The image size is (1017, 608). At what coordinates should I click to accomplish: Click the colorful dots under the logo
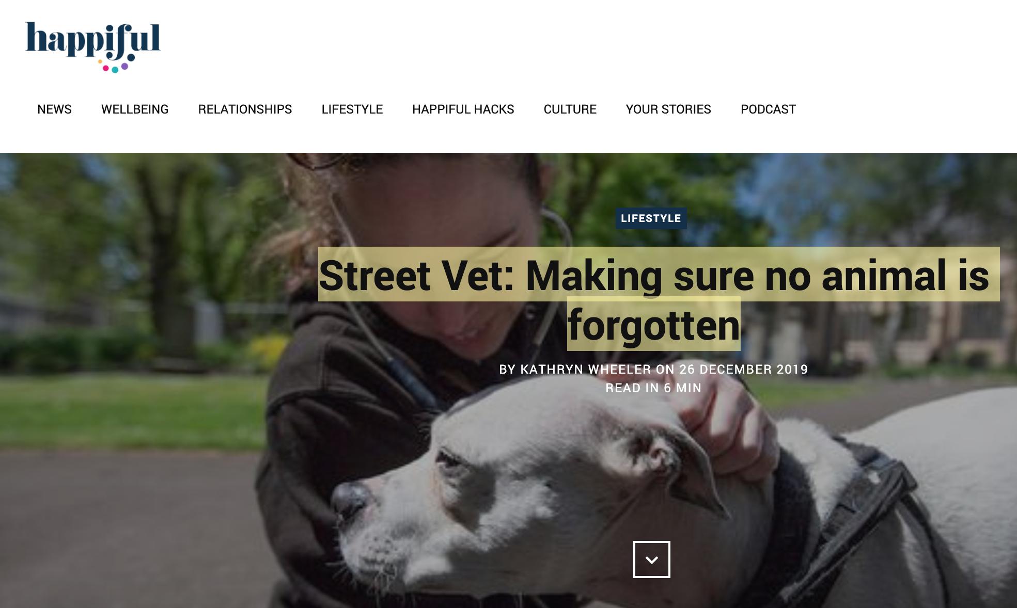[x=114, y=67]
